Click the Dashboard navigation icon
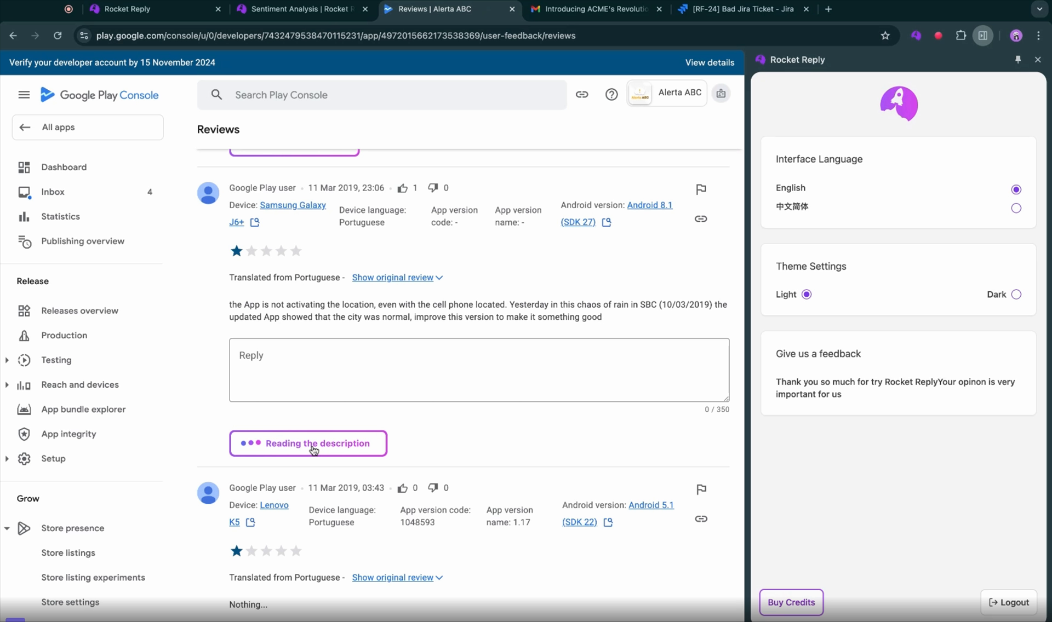Image resolution: width=1052 pixels, height=622 pixels. click(x=24, y=166)
